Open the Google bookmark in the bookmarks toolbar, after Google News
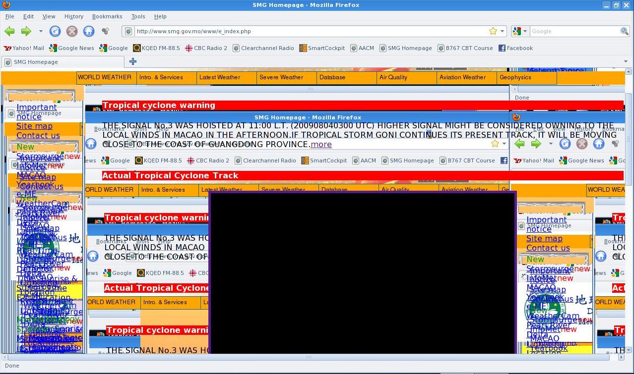The image size is (634, 374). click(113, 48)
